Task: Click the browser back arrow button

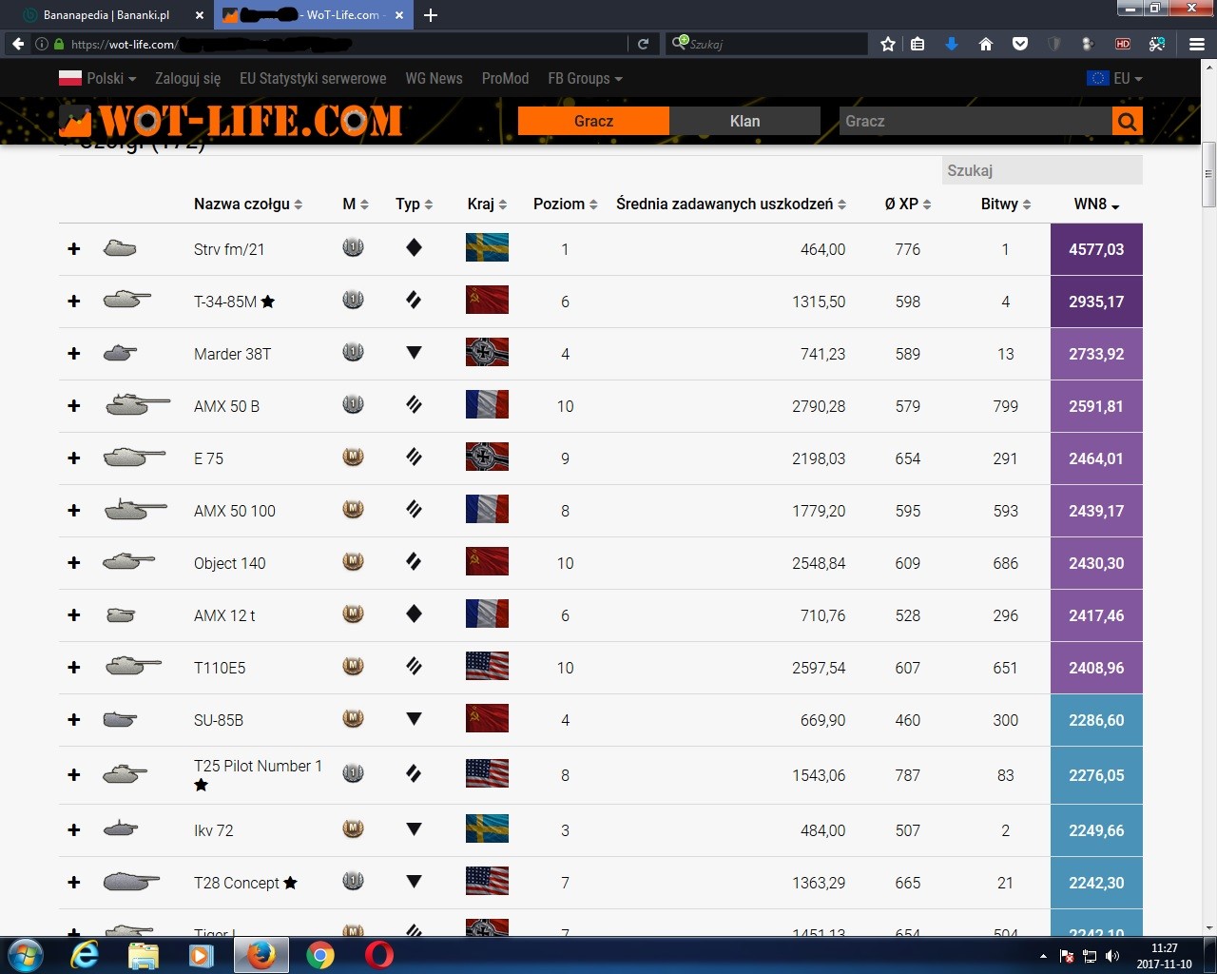Action: click(x=17, y=44)
